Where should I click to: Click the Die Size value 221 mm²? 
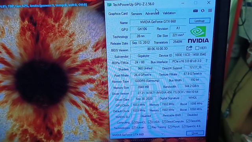click(178, 35)
